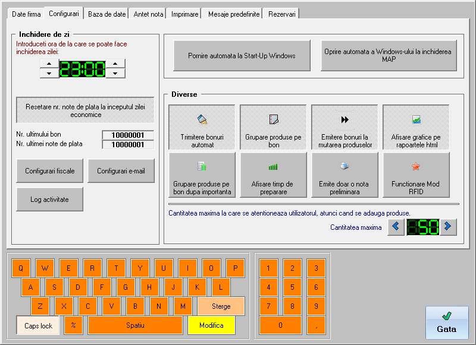Tap the 4 key on numeric keypad

268,287
